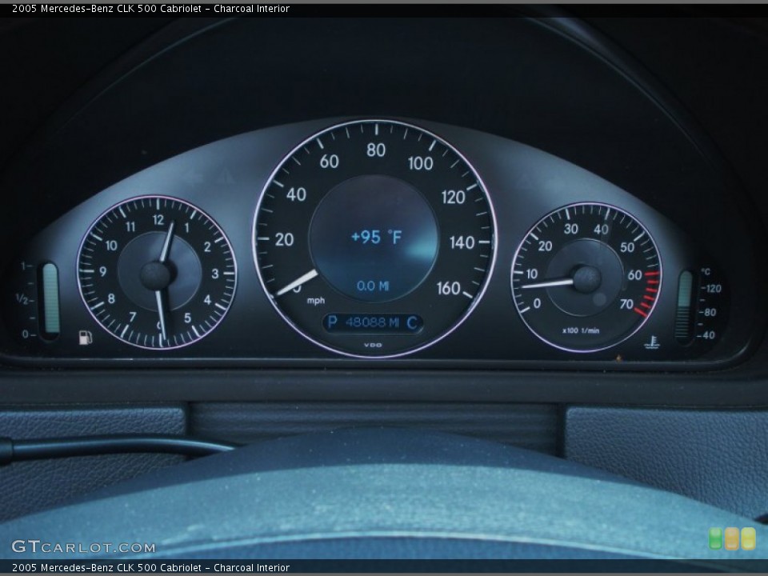Click "70" on the tachometer
The image size is (768, 576).
626,304
